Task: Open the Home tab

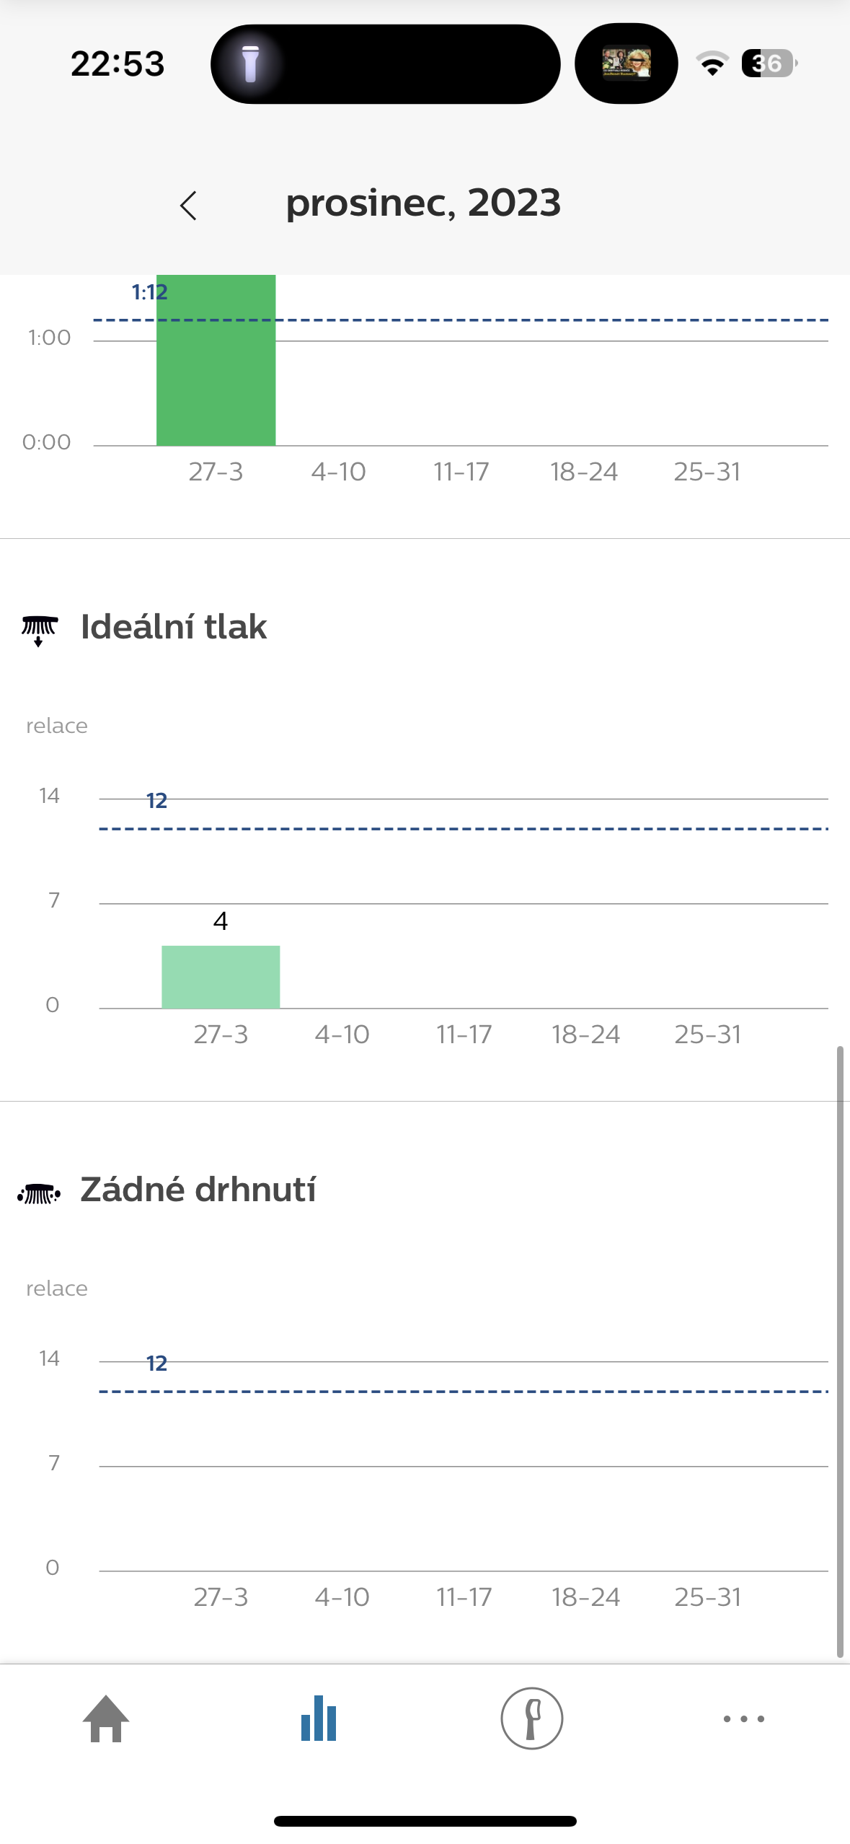Action: [106, 1718]
